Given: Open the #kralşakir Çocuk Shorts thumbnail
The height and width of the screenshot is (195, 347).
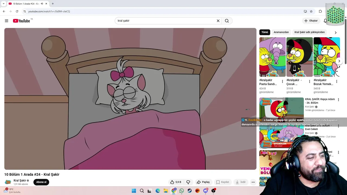Looking at the screenshot, I should click(x=300, y=57).
